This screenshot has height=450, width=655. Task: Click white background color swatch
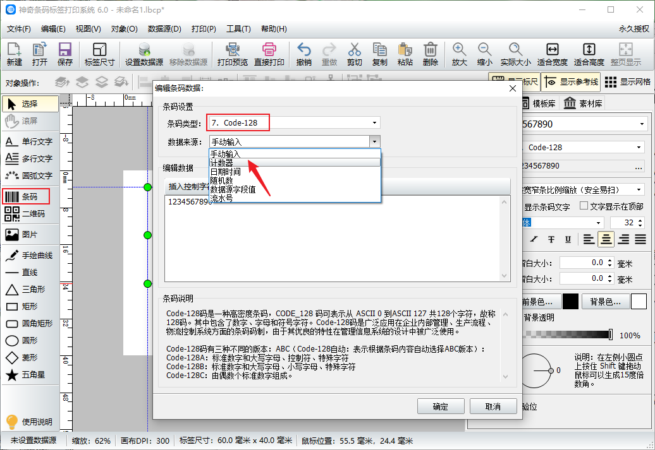tap(639, 301)
